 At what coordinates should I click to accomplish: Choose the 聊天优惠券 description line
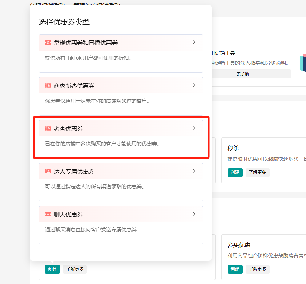coord(91,229)
